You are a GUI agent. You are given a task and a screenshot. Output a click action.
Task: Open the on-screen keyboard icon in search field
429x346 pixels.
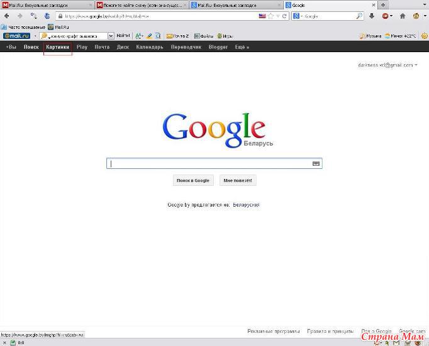click(316, 163)
